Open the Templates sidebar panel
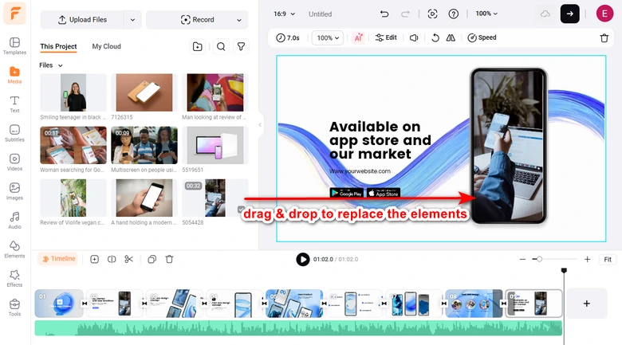 14,46
